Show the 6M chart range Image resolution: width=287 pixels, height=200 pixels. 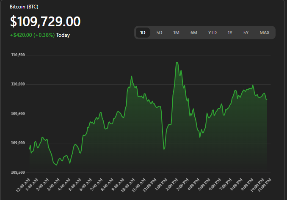coord(193,33)
